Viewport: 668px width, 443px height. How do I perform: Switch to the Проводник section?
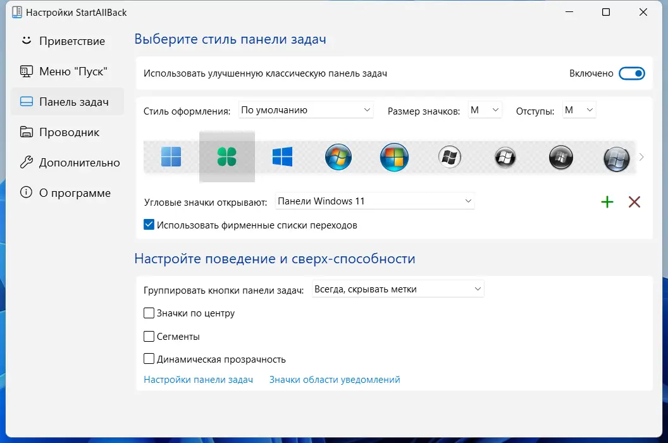(67, 132)
